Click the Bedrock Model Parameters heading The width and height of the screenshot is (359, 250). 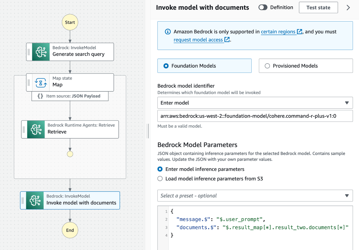pyautogui.click(x=197, y=145)
